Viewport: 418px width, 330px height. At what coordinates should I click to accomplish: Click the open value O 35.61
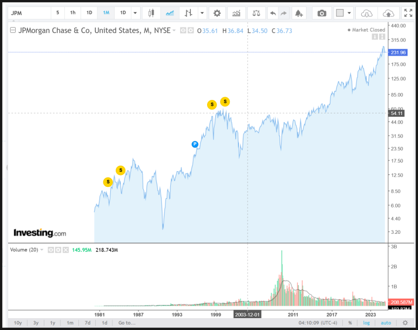tap(207, 31)
